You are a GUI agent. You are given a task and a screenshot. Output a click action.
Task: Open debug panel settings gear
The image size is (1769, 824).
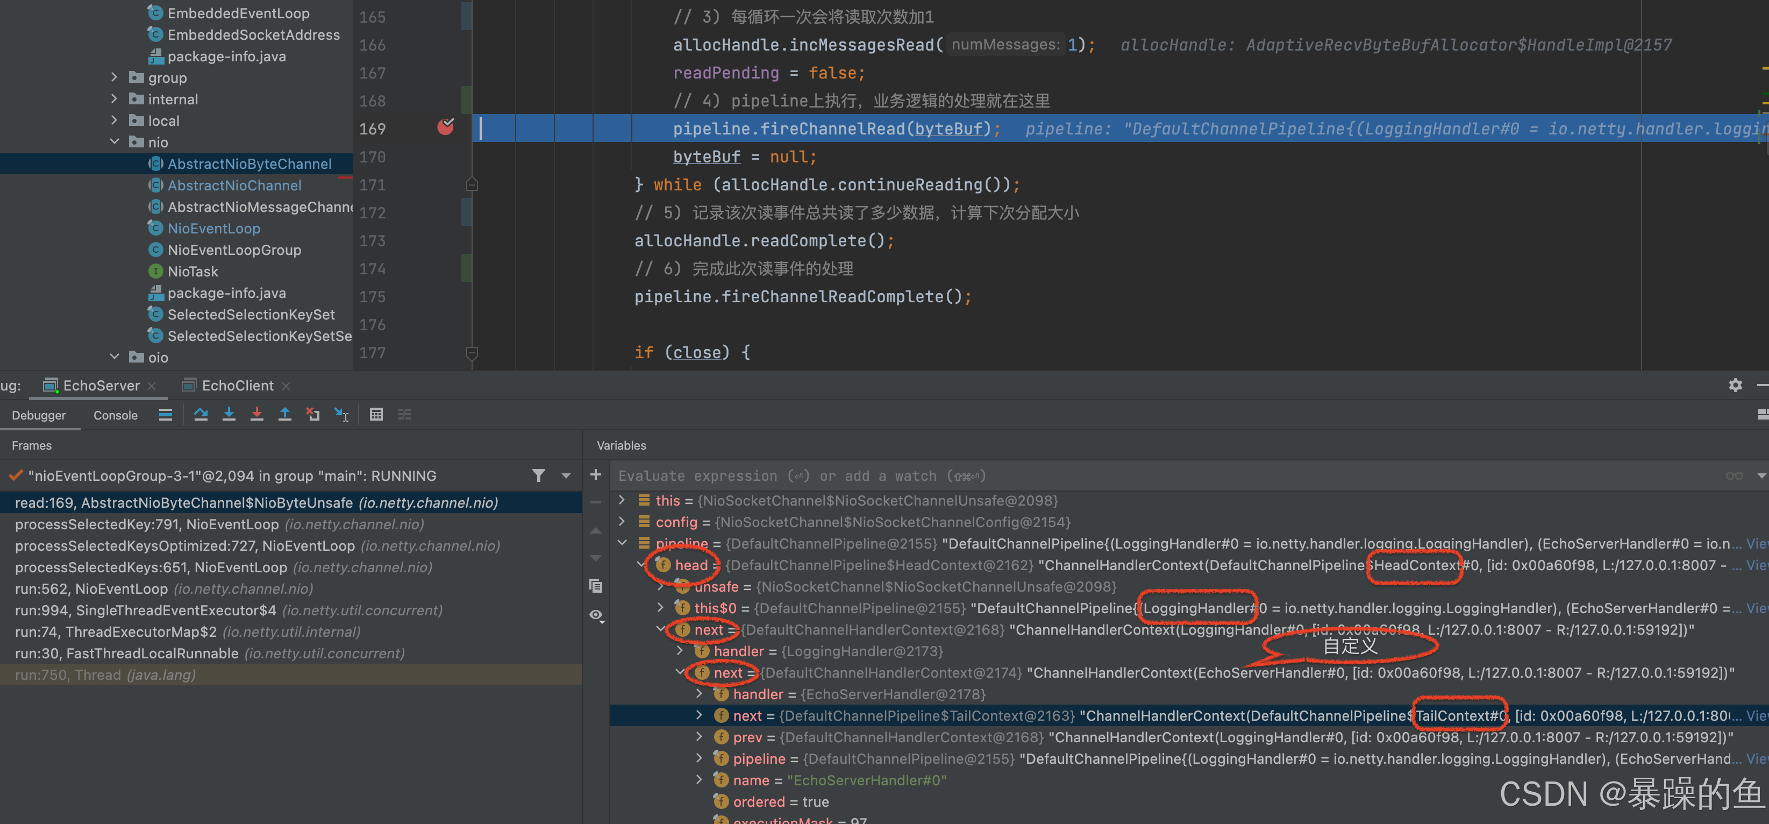pyautogui.click(x=1735, y=385)
